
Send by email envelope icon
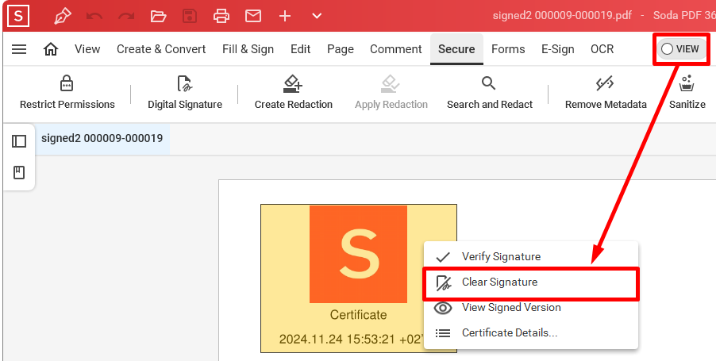coord(253,17)
